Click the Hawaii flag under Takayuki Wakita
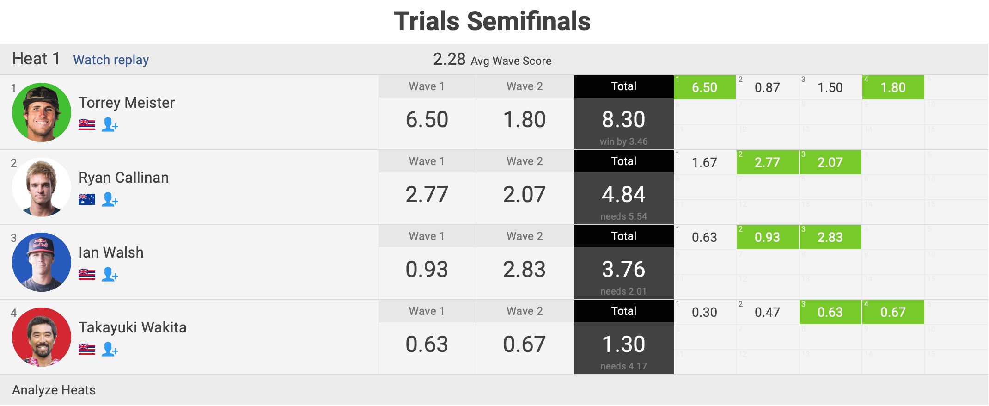The image size is (989, 406). [x=87, y=349]
